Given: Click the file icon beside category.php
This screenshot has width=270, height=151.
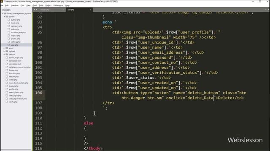Looking at the screenshot, I should [8, 26].
